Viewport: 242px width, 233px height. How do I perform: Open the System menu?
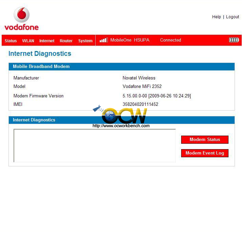[86, 41]
